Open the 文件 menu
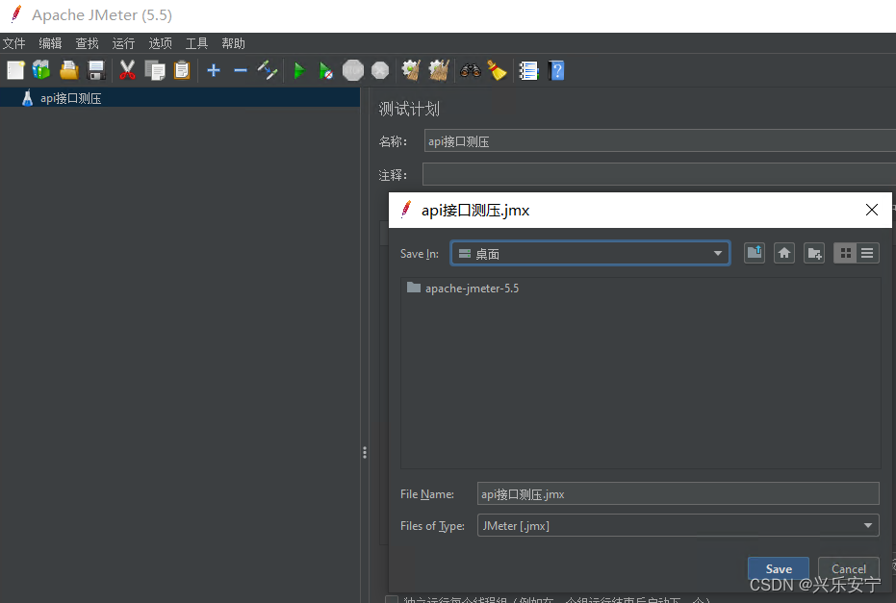This screenshot has height=603, width=896. point(14,43)
